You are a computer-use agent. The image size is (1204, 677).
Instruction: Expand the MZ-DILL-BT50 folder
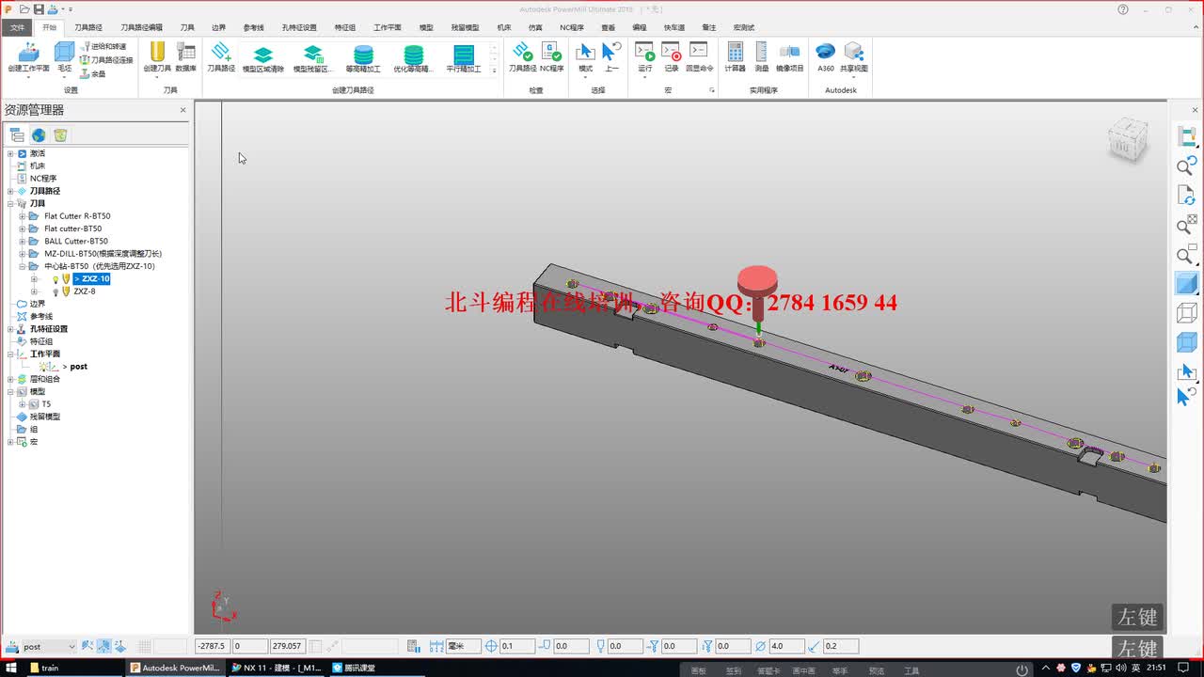[x=23, y=254]
